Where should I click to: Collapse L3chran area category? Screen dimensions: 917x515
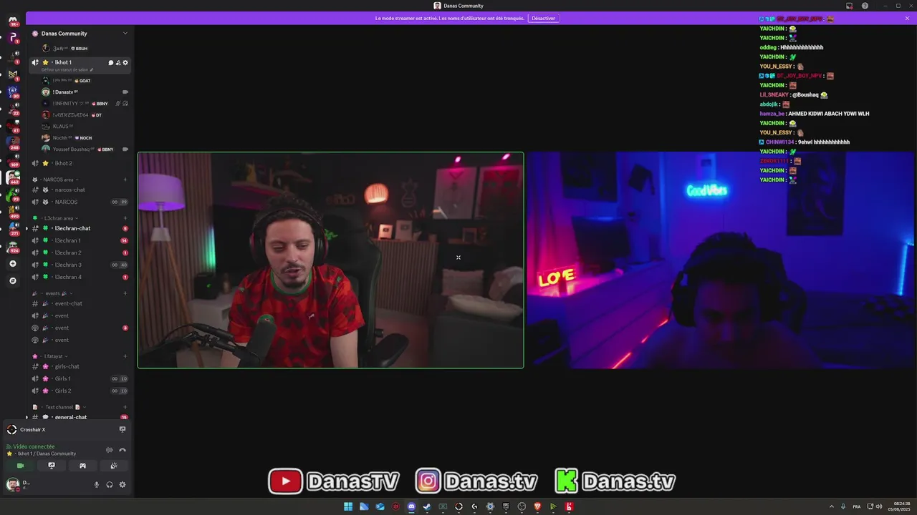click(x=59, y=218)
